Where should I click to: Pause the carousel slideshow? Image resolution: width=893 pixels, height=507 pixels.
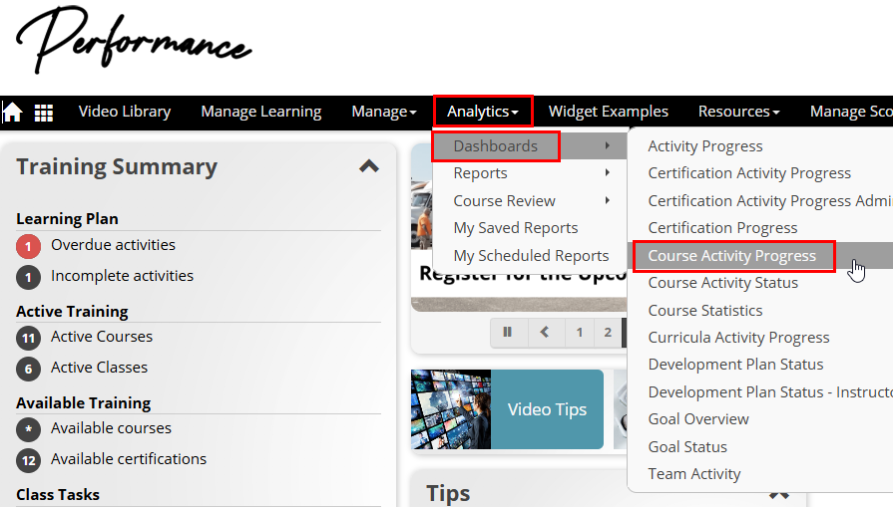pos(508,333)
